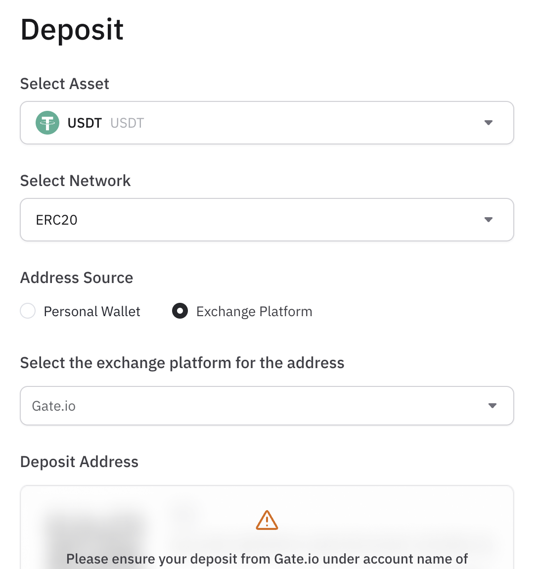
Task: Toggle the Address Source to Personal Wallet
Action: [x=28, y=311]
